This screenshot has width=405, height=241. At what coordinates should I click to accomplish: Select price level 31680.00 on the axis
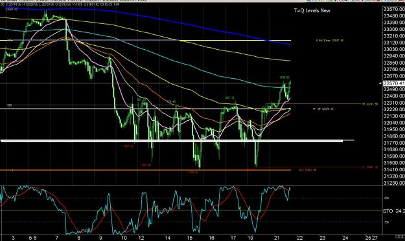pos(394,150)
